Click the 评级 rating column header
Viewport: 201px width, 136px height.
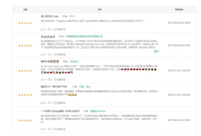click(x=25, y=9)
